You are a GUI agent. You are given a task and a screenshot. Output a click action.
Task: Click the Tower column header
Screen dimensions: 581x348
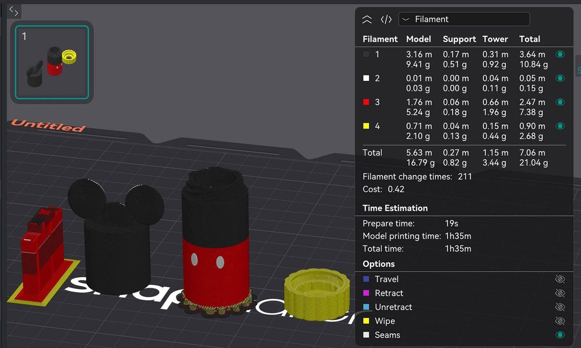pyautogui.click(x=495, y=39)
